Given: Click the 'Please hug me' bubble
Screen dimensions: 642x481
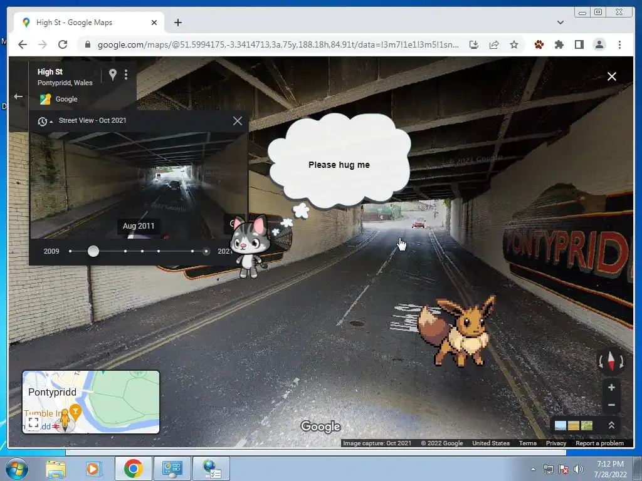Looking at the screenshot, I should click(x=339, y=160).
